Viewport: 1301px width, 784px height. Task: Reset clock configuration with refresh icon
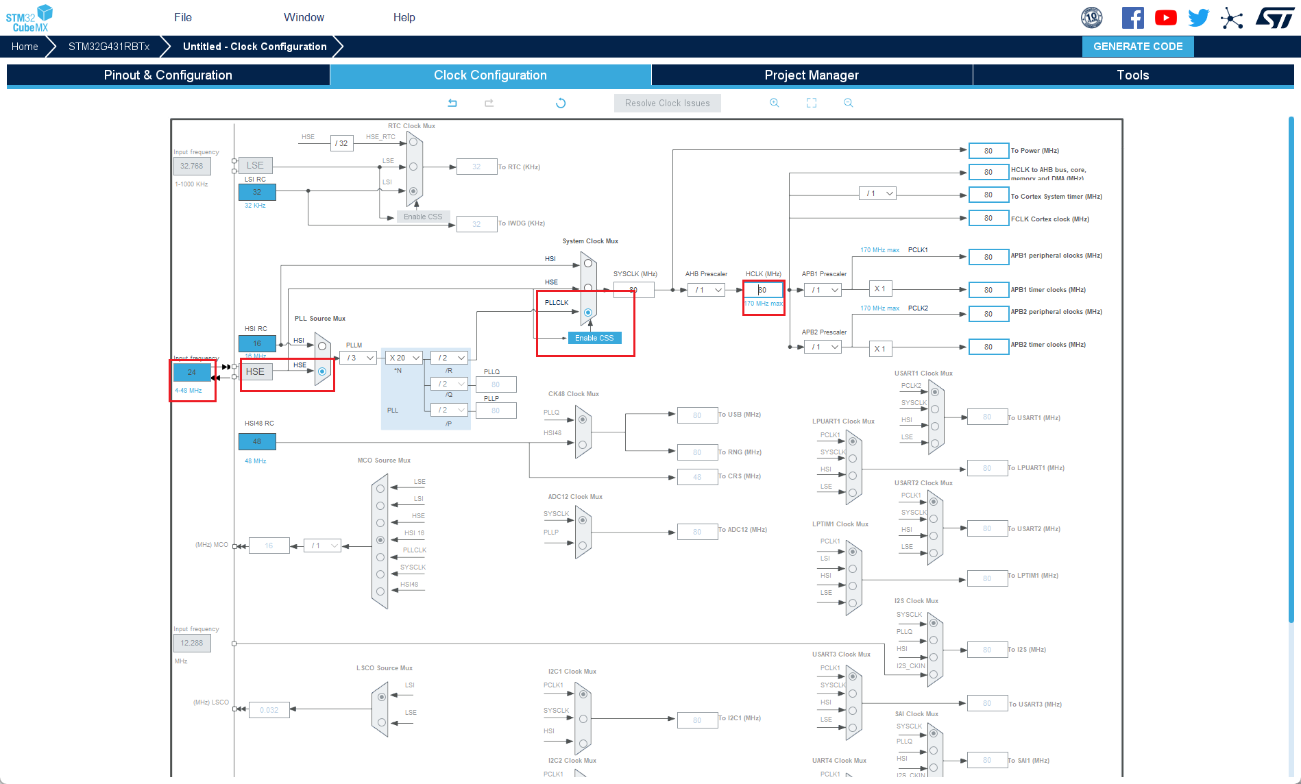pyautogui.click(x=561, y=103)
